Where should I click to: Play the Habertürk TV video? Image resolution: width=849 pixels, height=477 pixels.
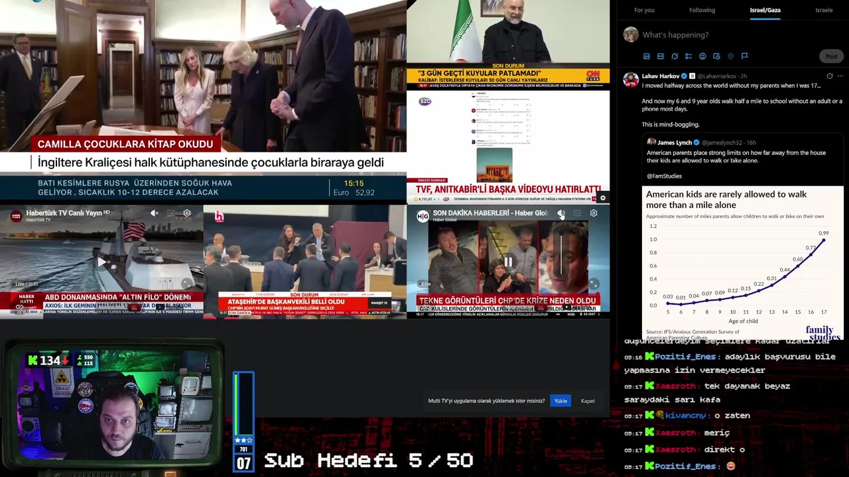click(x=101, y=262)
